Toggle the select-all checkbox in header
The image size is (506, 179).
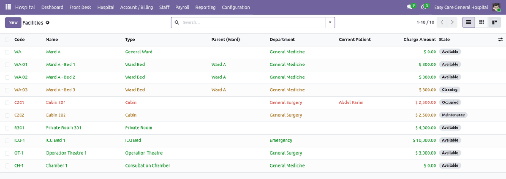7,40
